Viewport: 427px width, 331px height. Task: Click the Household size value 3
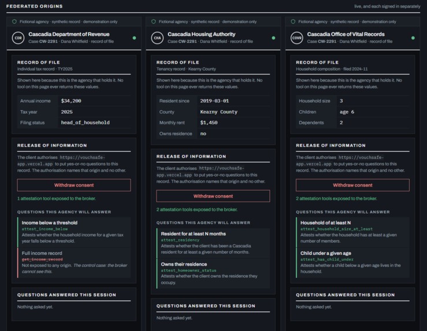tap(341, 101)
